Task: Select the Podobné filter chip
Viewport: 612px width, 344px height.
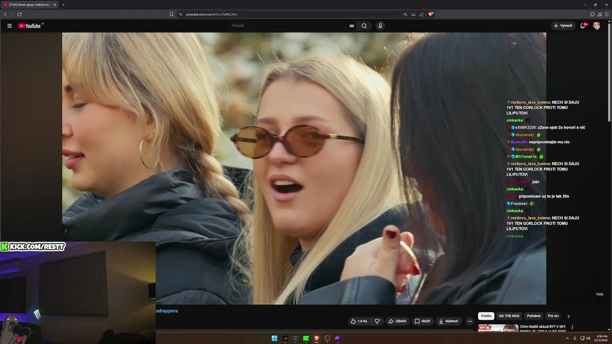Action: [x=534, y=316]
